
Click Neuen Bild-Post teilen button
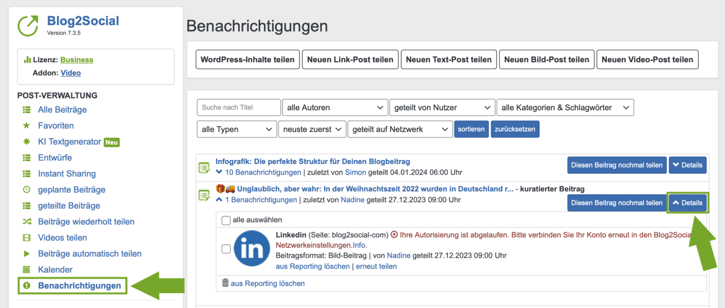(547, 59)
